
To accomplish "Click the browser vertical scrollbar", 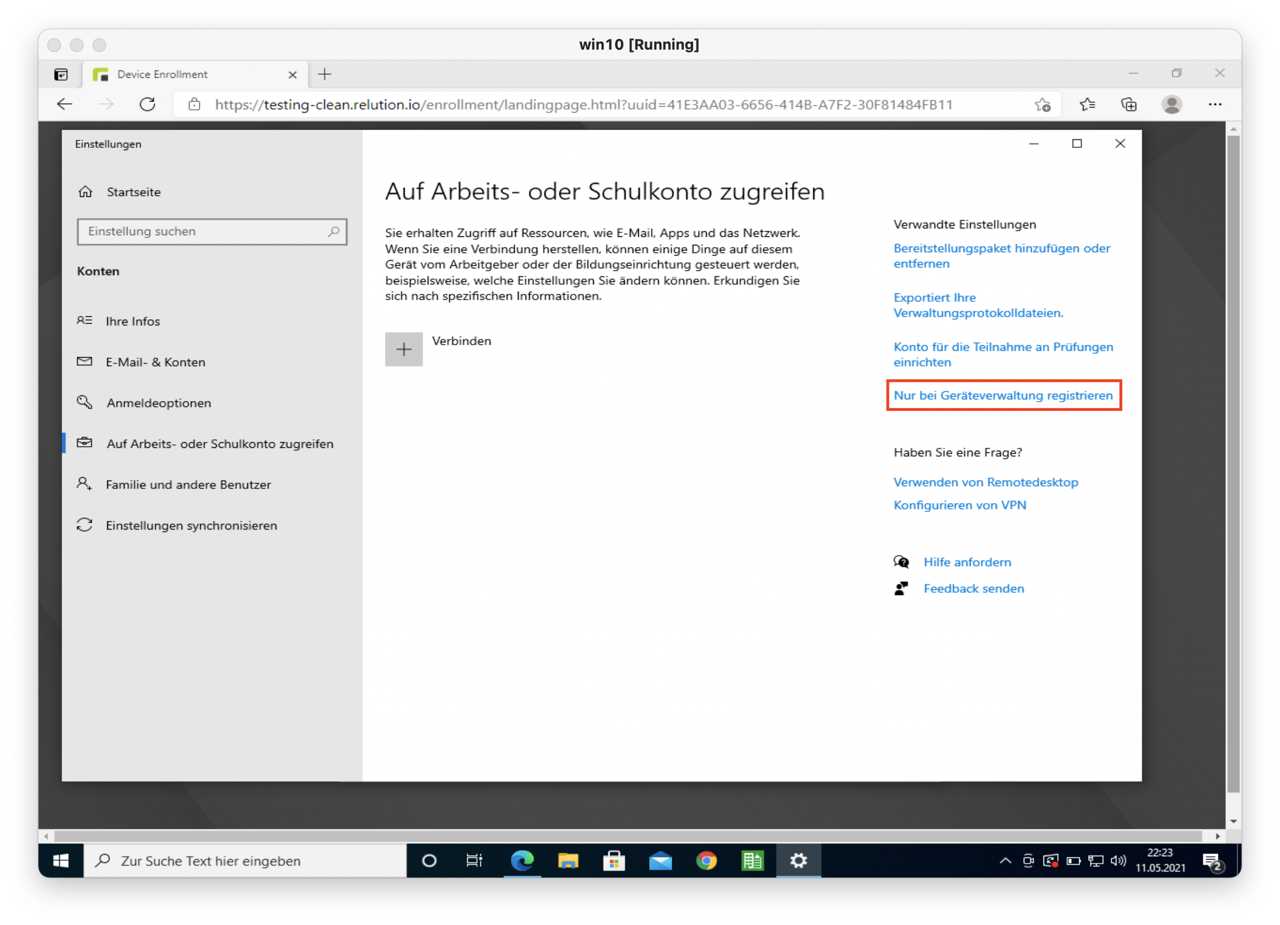I will 1234,462.
